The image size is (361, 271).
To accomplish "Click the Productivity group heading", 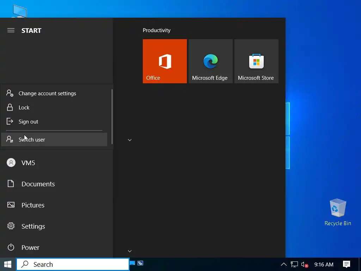I will click(x=157, y=30).
